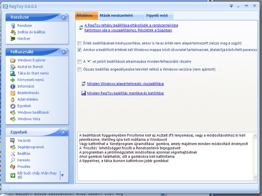The height and width of the screenshot is (196, 262).
Task: Click the Bắt buộc chấp nhận thay đổi button
Action: [37, 175]
